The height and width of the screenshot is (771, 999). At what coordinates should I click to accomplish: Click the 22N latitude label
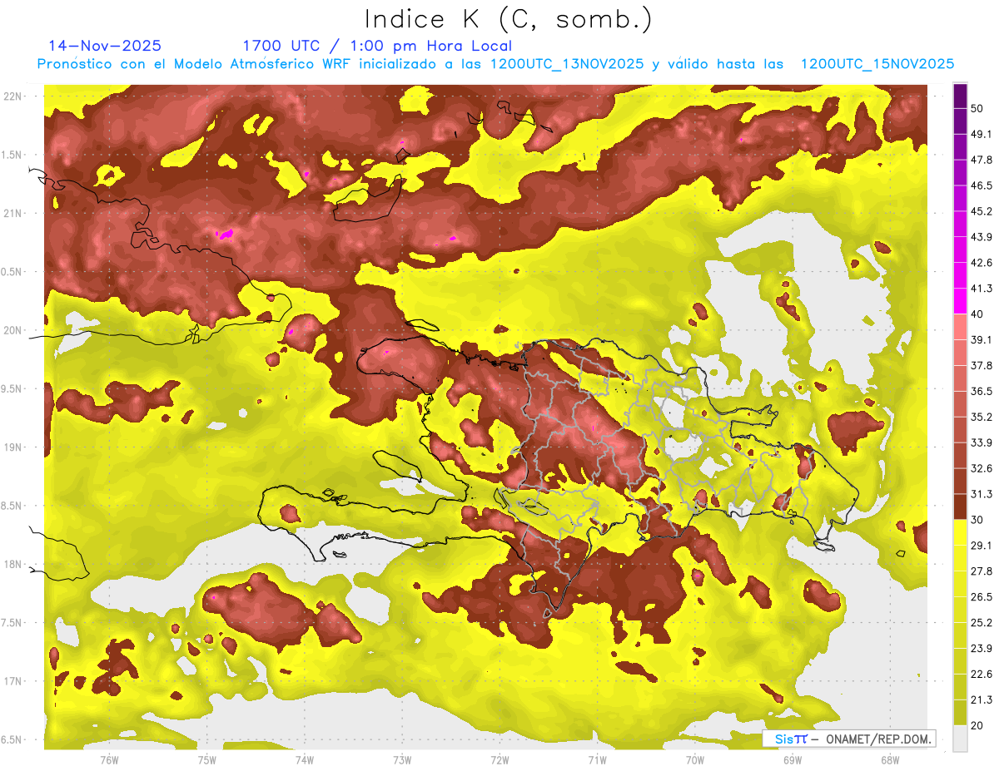click(13, 96)
